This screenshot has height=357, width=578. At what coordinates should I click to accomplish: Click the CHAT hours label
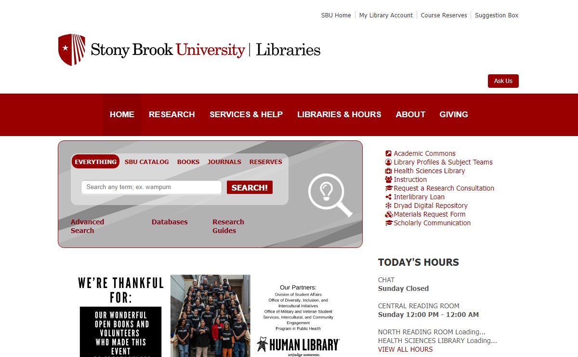coord(386,280)
